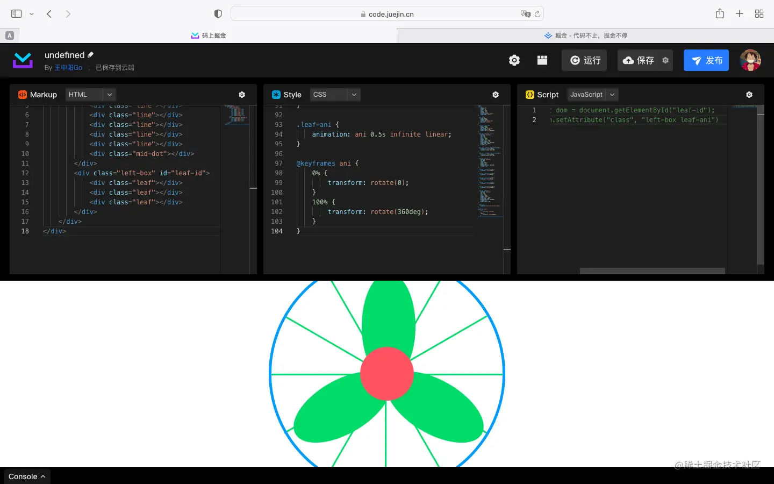Click the .leaf-ani selector line
Viewport: 774px width, 484px height.
318,125
